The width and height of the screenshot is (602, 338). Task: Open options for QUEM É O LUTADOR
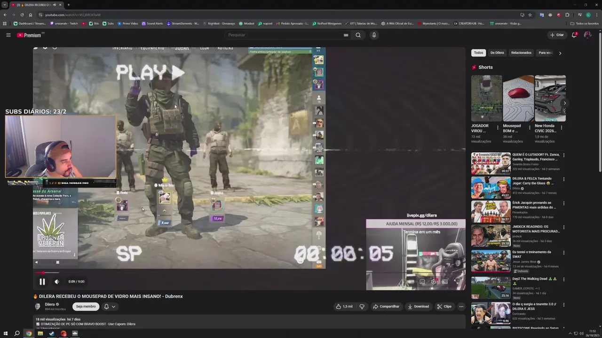(563, 155)
